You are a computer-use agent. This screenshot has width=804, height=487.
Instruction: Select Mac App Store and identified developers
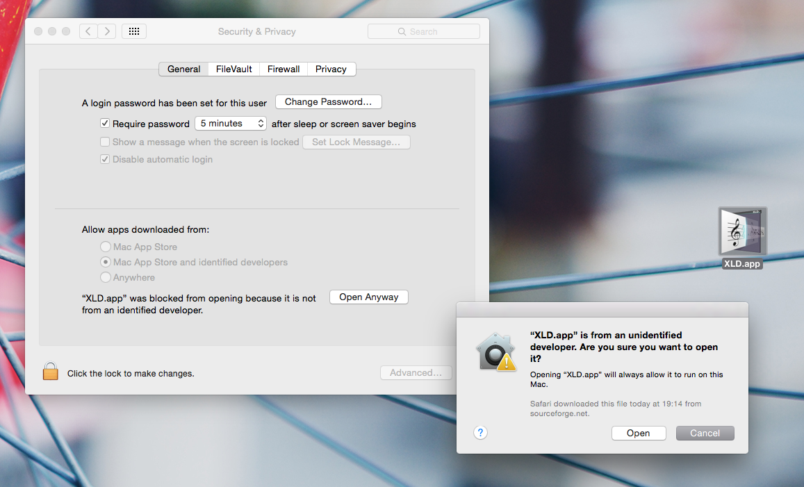(x=106, y=262)
